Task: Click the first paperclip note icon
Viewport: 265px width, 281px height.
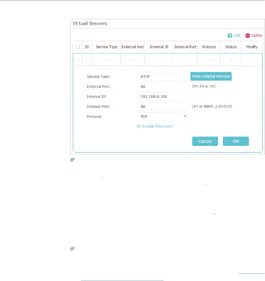Action: 72,160
